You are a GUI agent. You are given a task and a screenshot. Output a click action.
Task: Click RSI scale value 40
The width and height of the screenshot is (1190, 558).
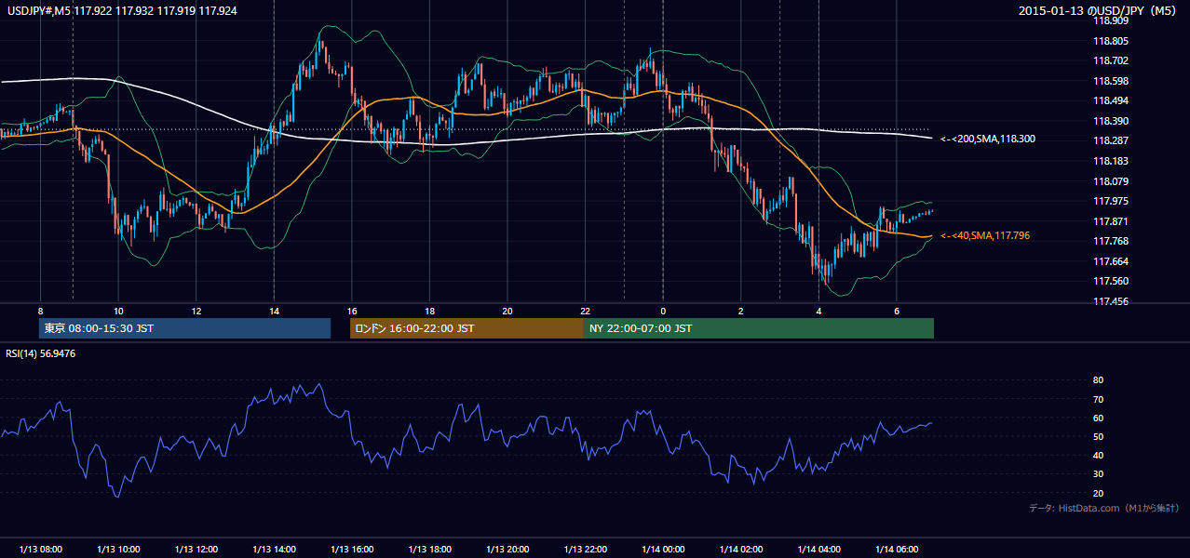tap(1098, 456)
